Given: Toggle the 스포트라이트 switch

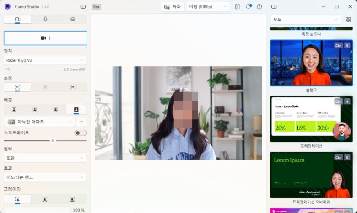Looking at the screenshot, I should [x=81, y=133].
